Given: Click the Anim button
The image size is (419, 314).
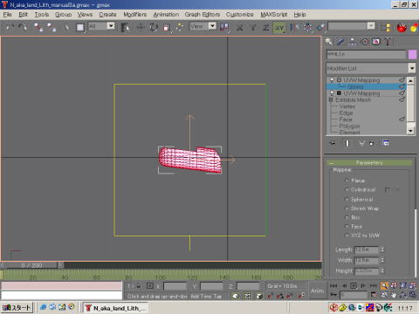Looking at the screenshot, I should coord(317,290).
